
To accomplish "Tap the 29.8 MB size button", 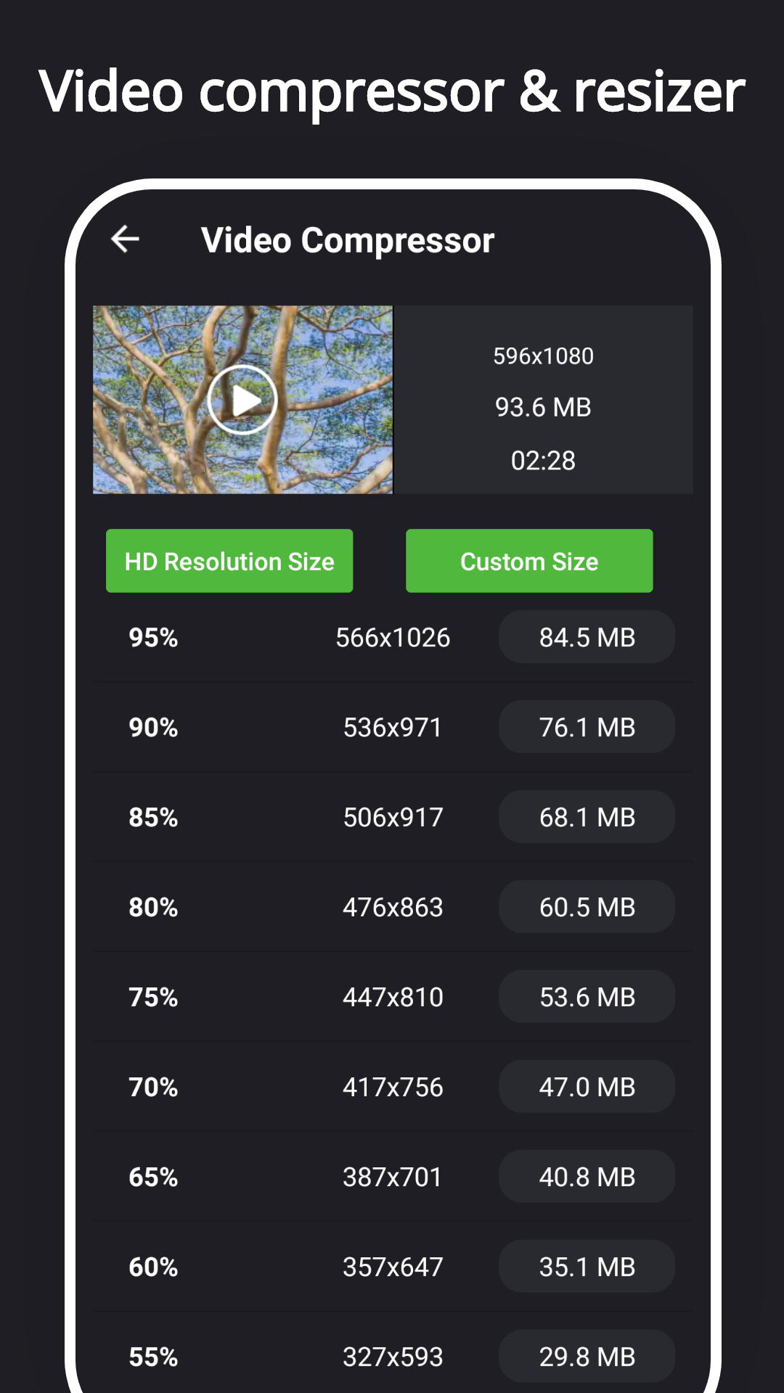I will pyautogui.click(x=587, y=1356).
